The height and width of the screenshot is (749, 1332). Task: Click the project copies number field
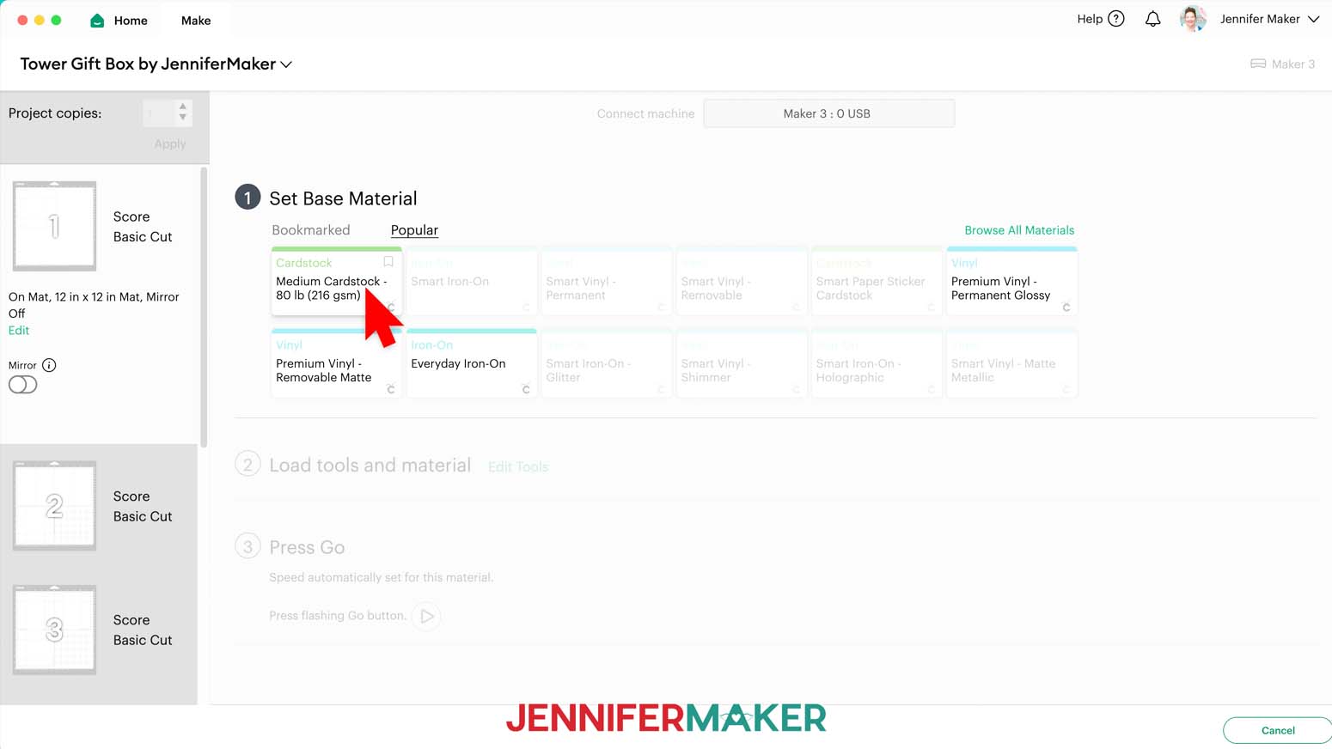(x=159, y=113)
